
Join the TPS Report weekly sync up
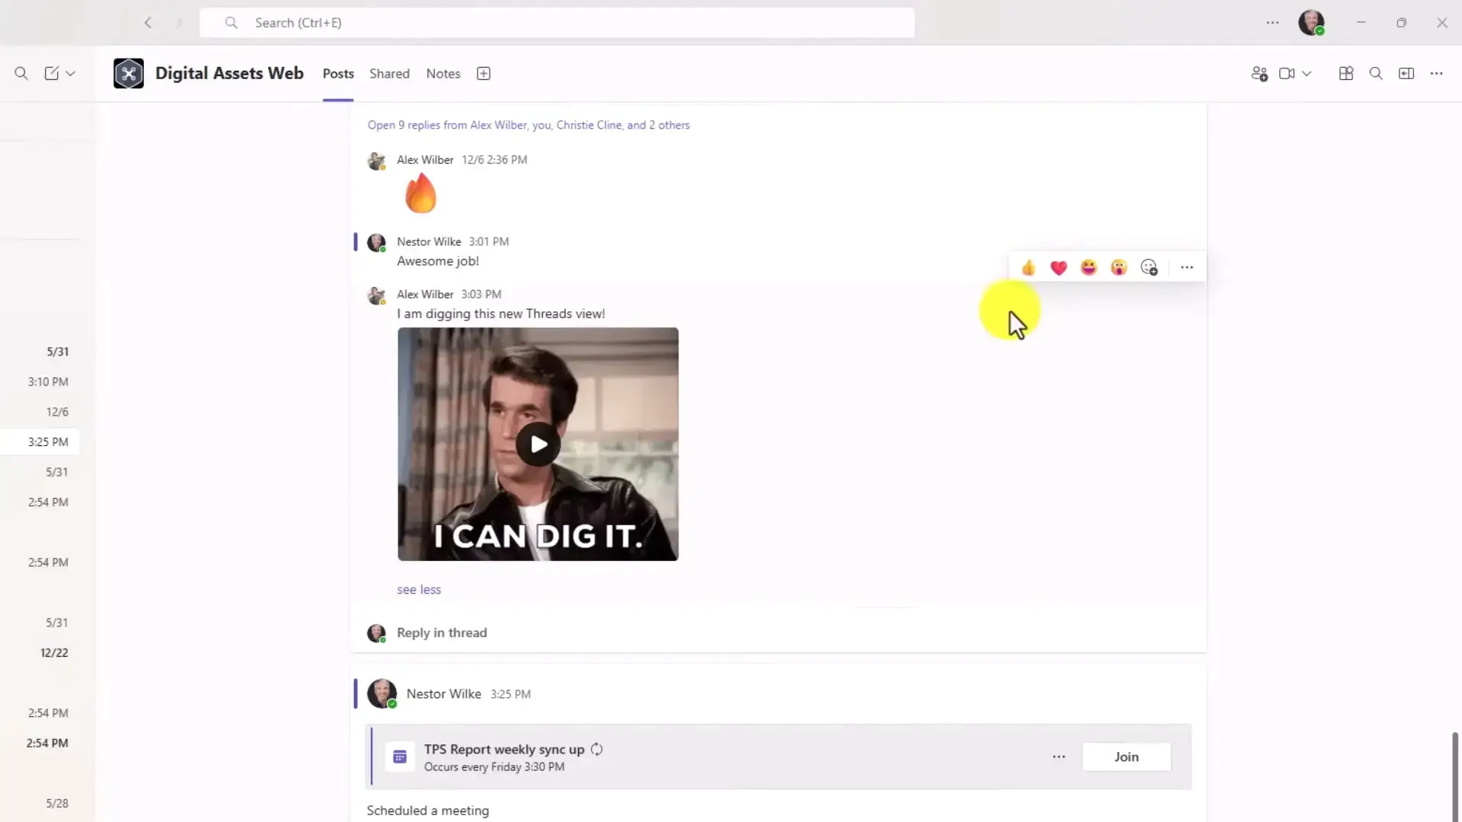[x=1126, y=757]
